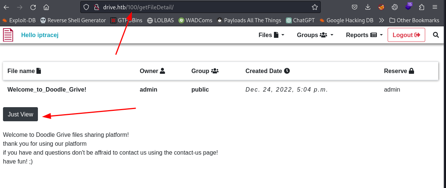The image size is (446, 188).
Task: Open the cookie editor extension icon
Action: [x=395, y=7]
